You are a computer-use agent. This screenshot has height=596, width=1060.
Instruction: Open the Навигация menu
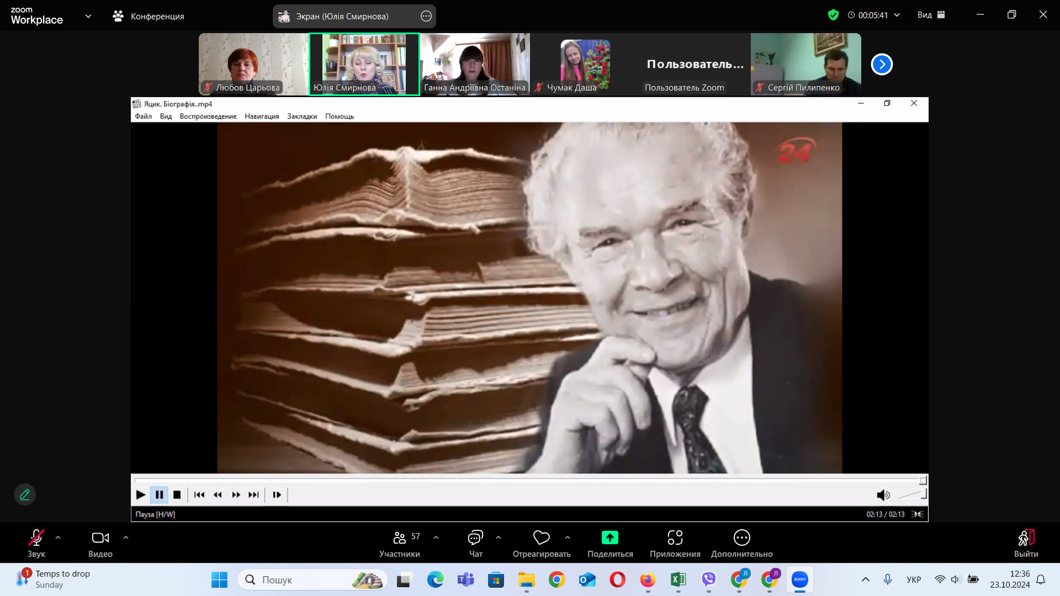click(262, 116)
